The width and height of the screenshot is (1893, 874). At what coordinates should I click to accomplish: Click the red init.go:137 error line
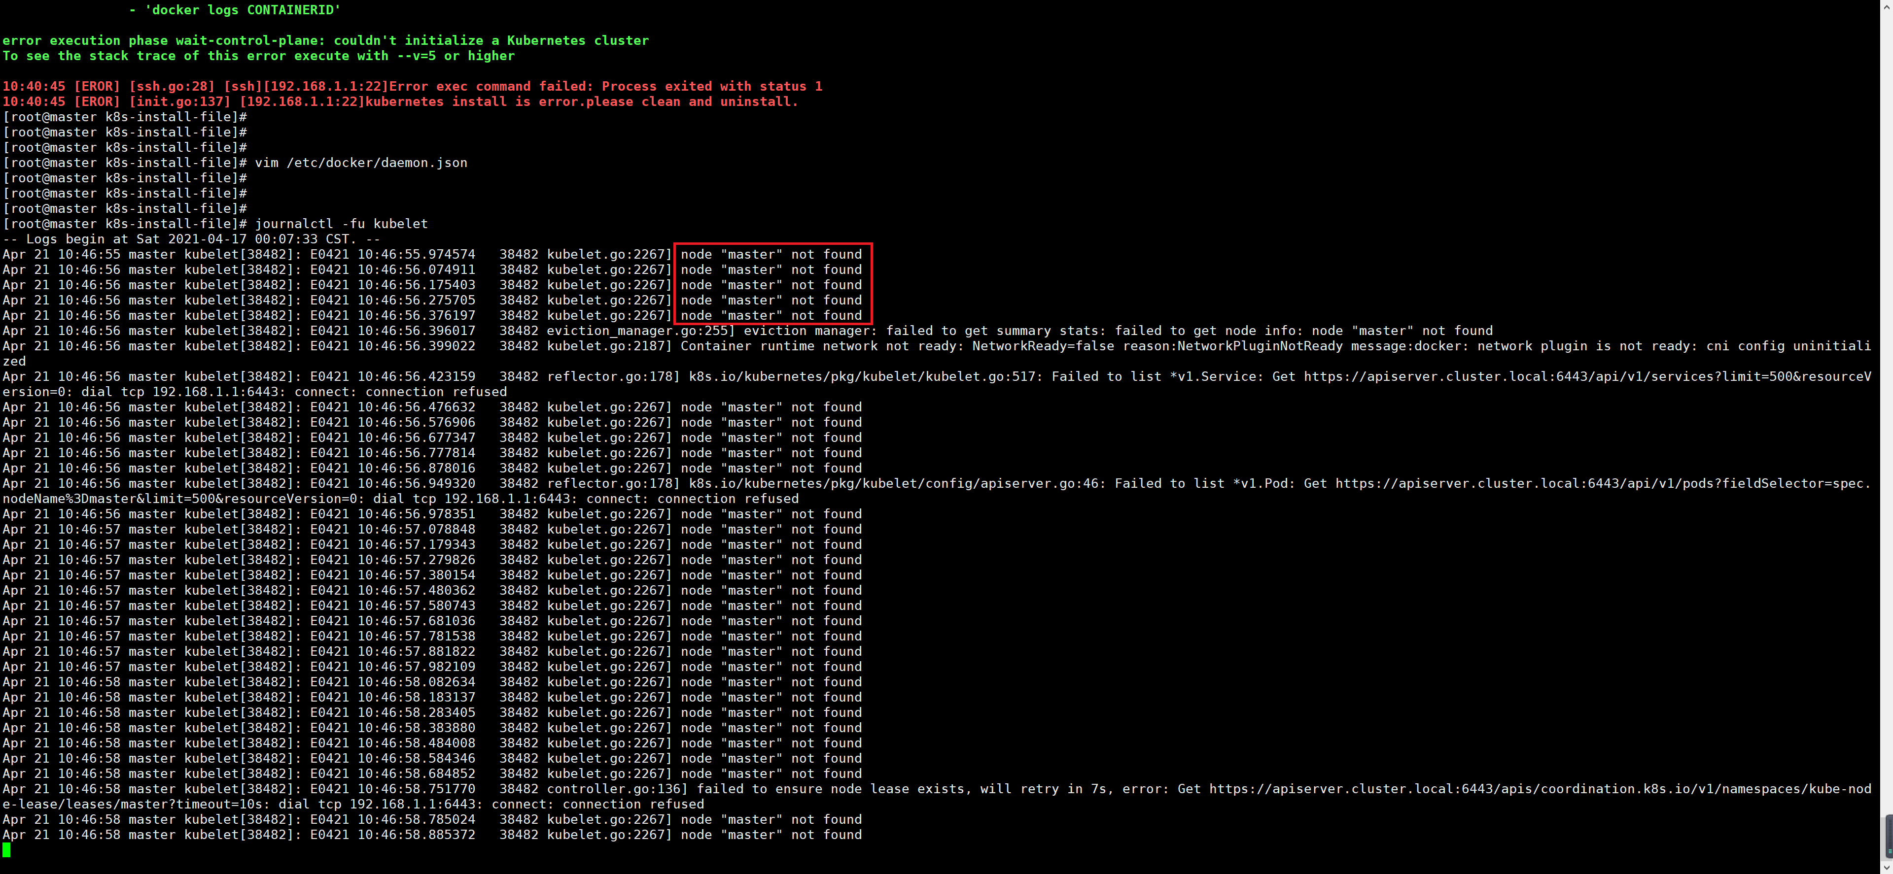[x=400, y=102]
